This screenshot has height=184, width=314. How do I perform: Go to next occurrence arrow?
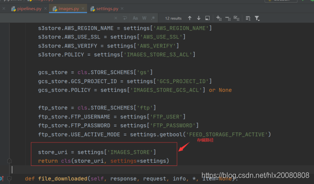[x=199, y=18]
